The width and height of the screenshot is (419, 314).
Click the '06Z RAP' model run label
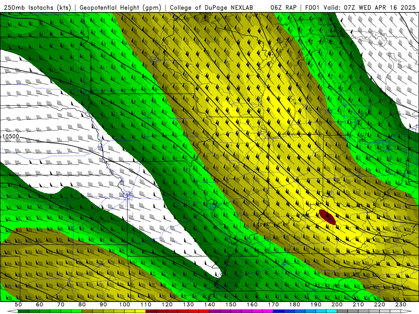283,7
